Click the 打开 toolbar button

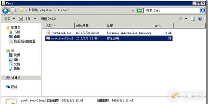coord(25,19)
